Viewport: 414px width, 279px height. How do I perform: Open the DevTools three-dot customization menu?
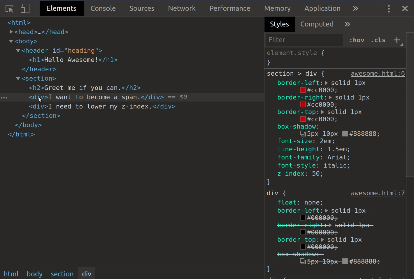tap(389, 8)
